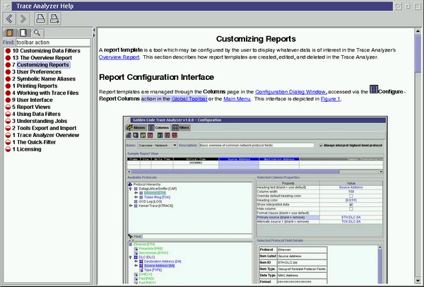Collapse navigation pane with left divider arrow
The width and height of the screenshot is (424, 287).
pyautogui.click(x=94, y=30)
